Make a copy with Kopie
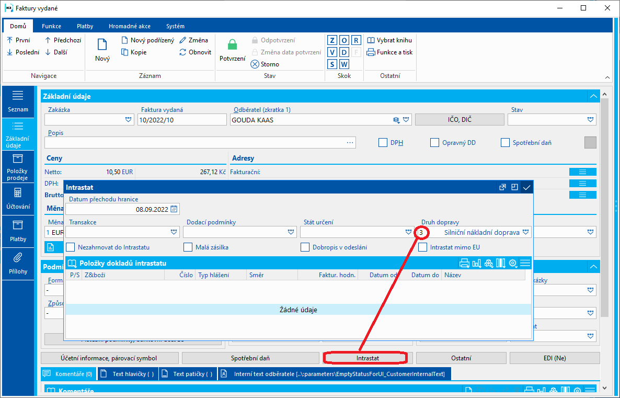Viewport: 620px width, 398px height. tap(134, 52)
